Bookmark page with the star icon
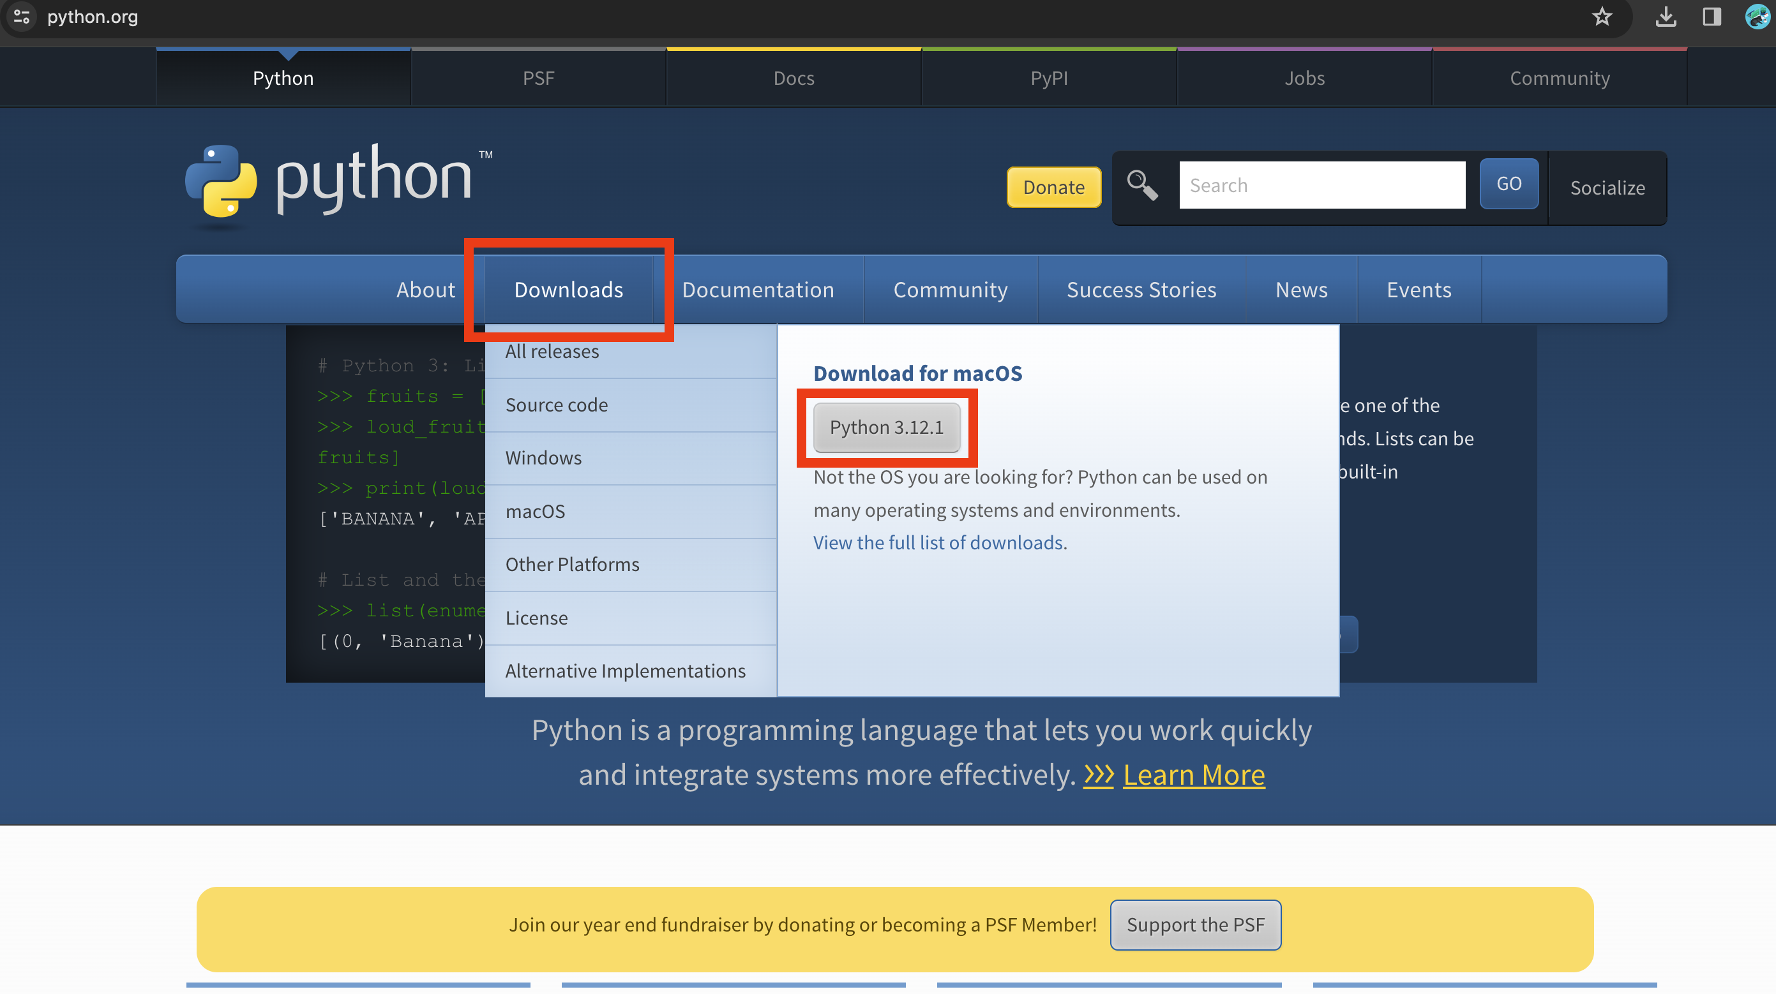Image resolution: width=1776 pixels, height=994 pixels. point(1602,17)
